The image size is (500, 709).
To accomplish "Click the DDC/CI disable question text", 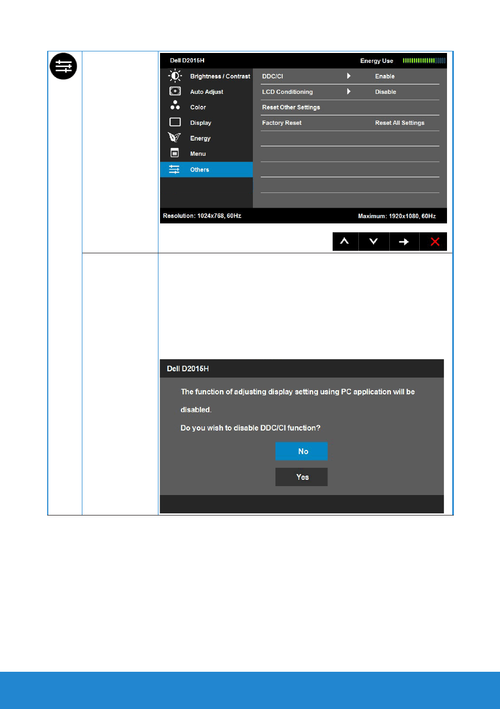I will click(x=250, y=428).
